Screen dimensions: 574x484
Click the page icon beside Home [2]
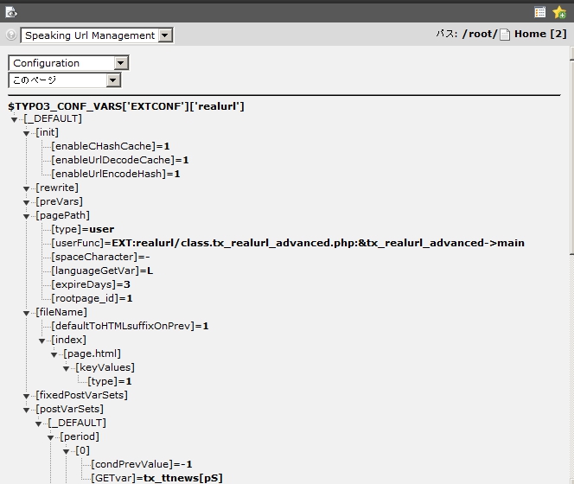pyautogui.click(x=505, y=35)
